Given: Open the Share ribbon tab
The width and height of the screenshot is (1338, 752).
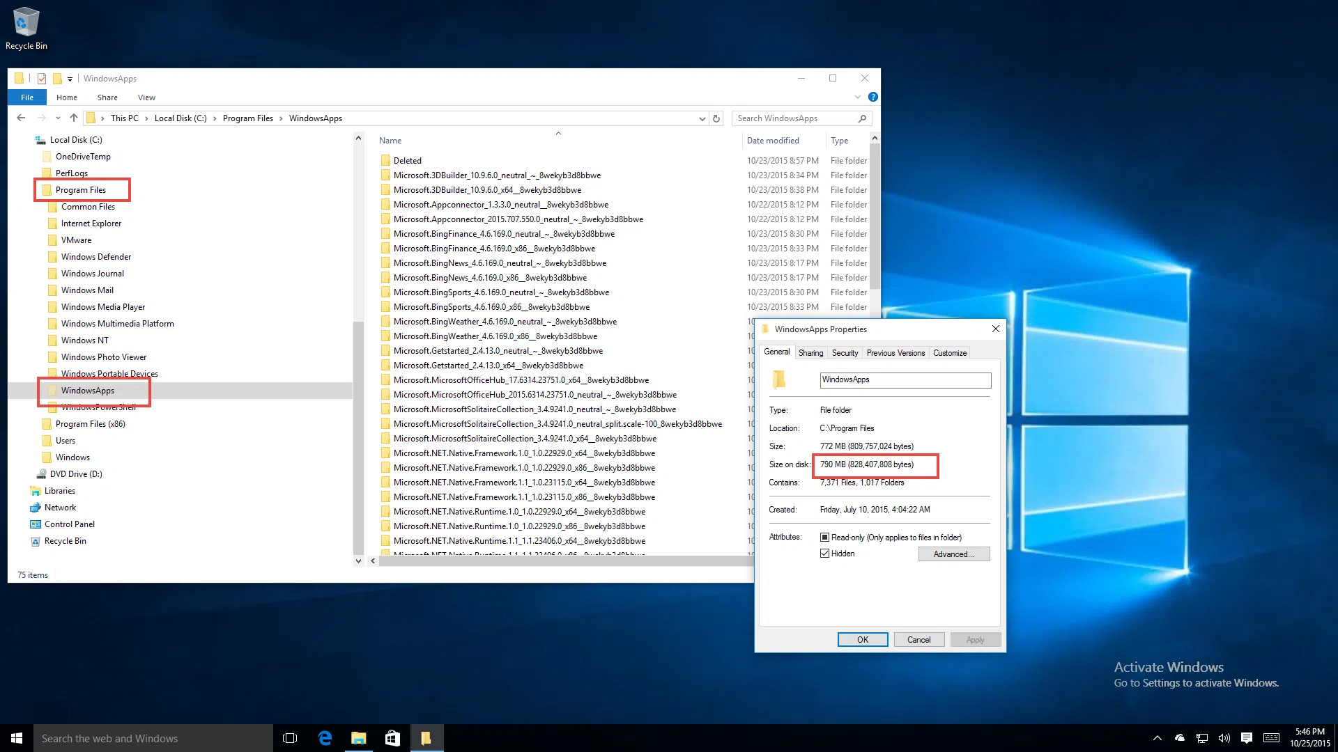Looking at the screenshot, I should pos(107,97).
